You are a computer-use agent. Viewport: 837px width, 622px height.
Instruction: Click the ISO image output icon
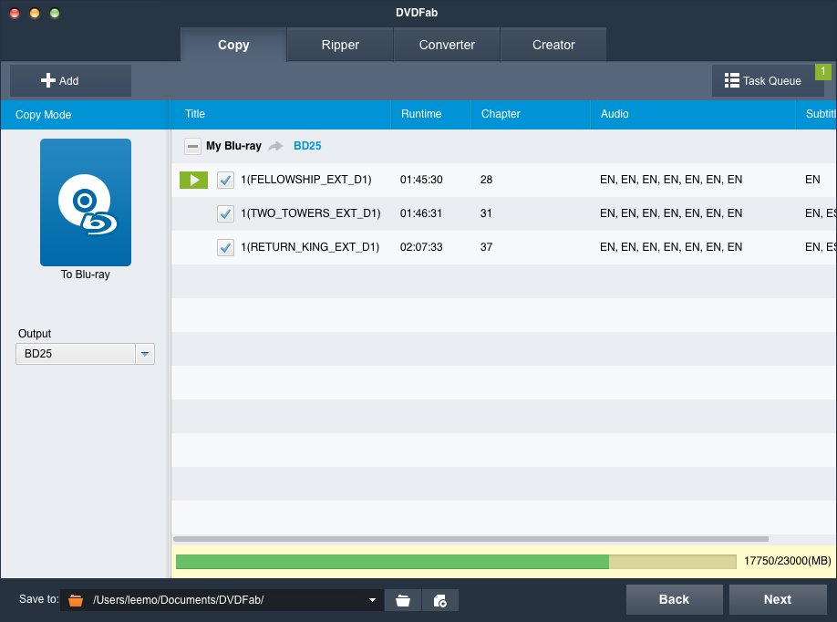coord(440,600)
